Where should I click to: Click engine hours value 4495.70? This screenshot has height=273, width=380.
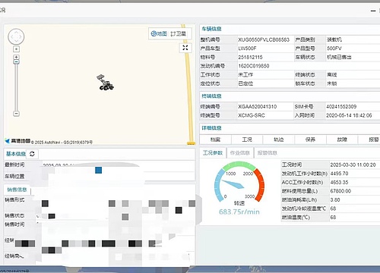tap(339, 174)
